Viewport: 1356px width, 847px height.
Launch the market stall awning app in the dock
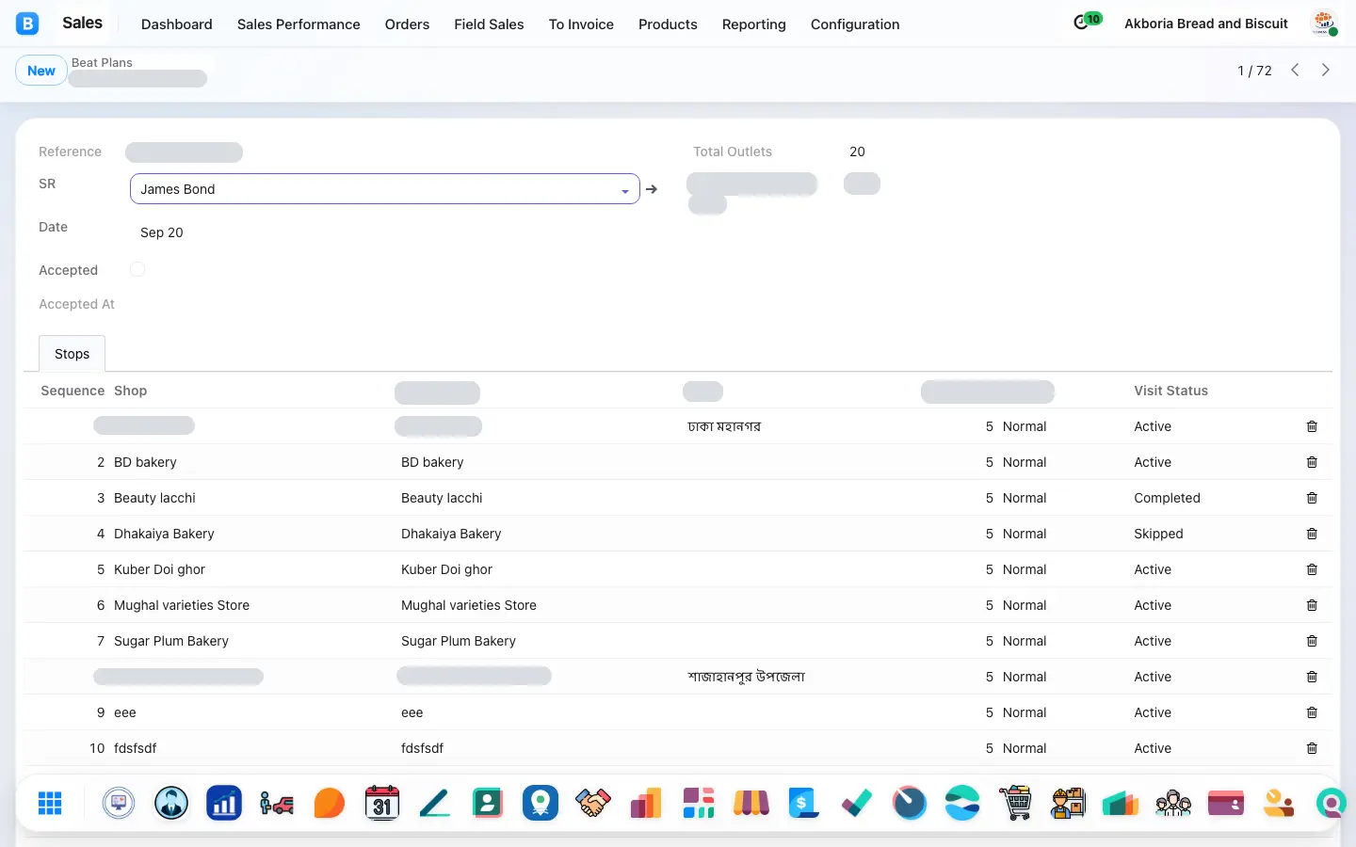[751, 803]
